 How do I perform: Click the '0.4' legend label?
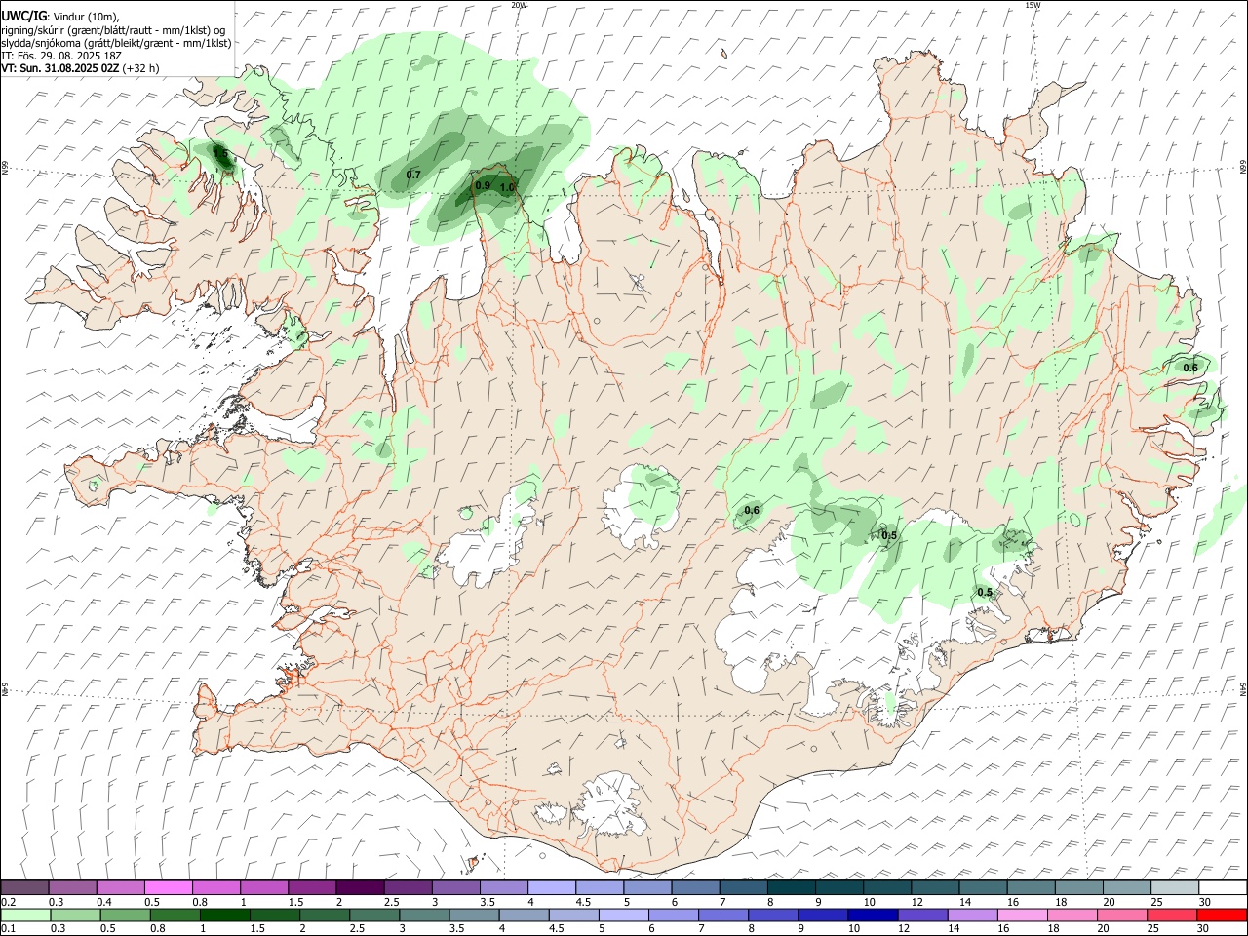(x=104, y=902)
